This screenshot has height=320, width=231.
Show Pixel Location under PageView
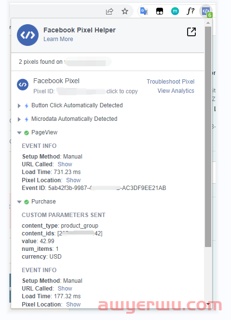coord(73,180)
